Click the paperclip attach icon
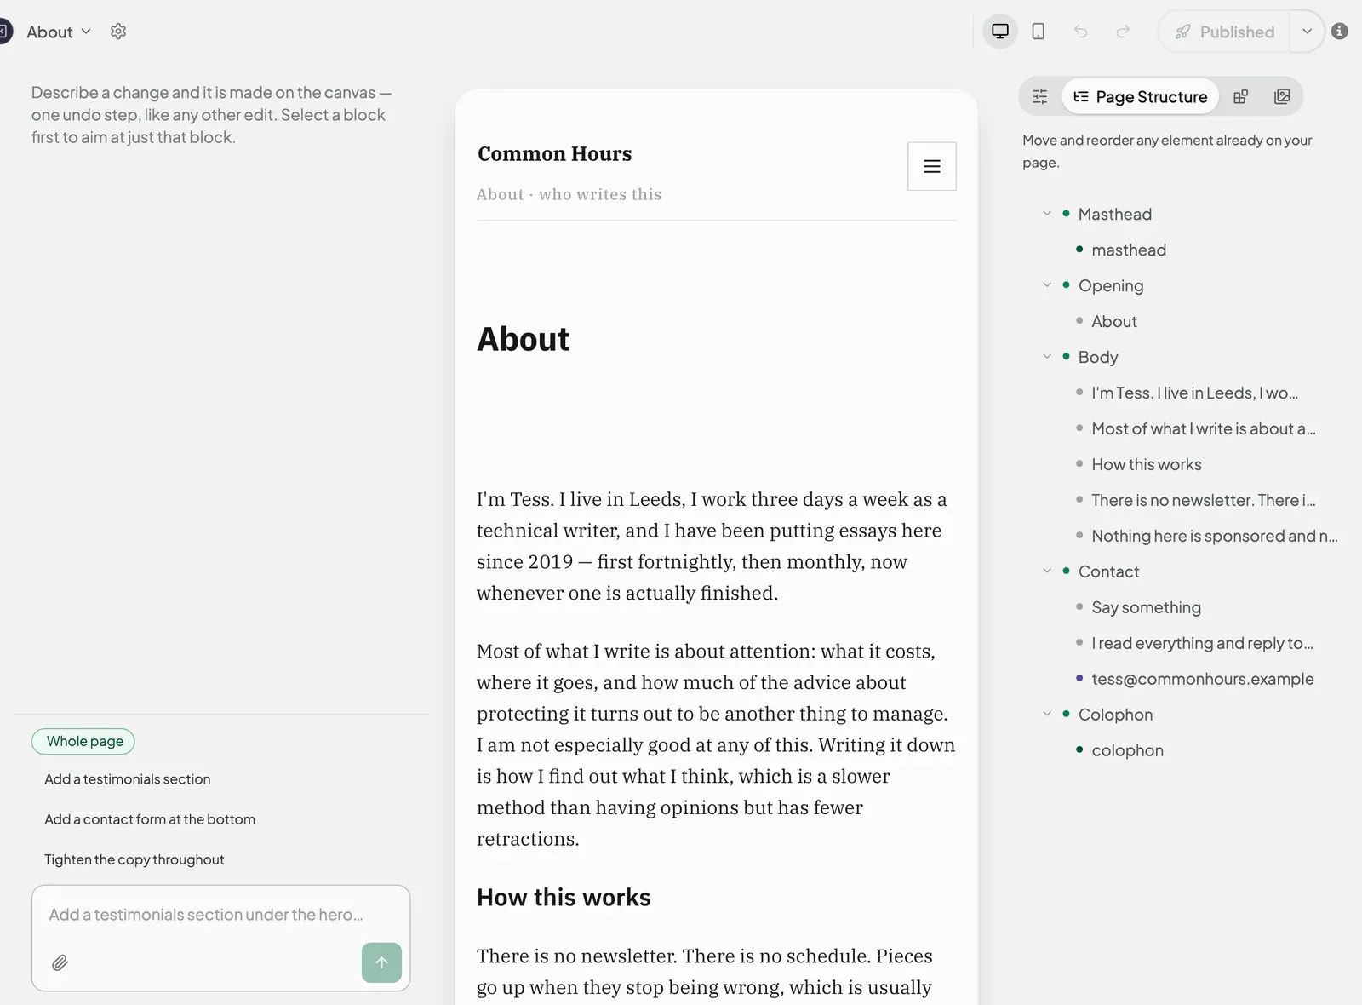The width and height of the screenshot is (1362, 1005). pos(60,962)
